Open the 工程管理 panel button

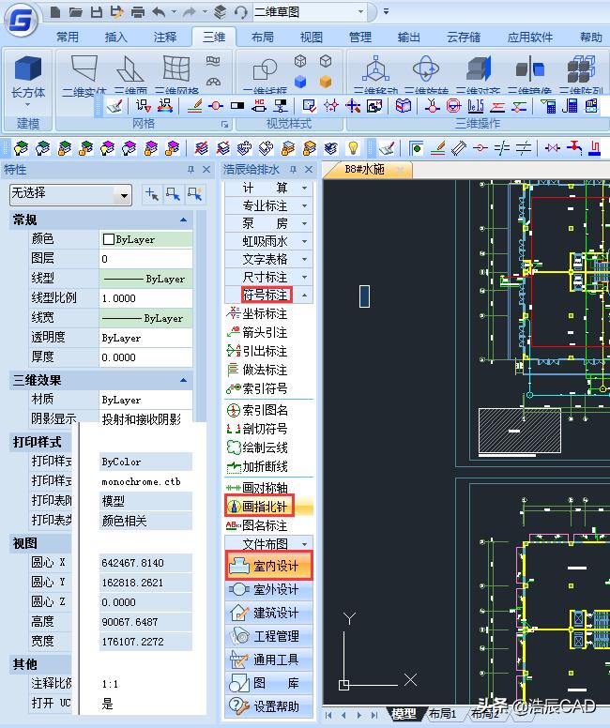coord(270,636)
